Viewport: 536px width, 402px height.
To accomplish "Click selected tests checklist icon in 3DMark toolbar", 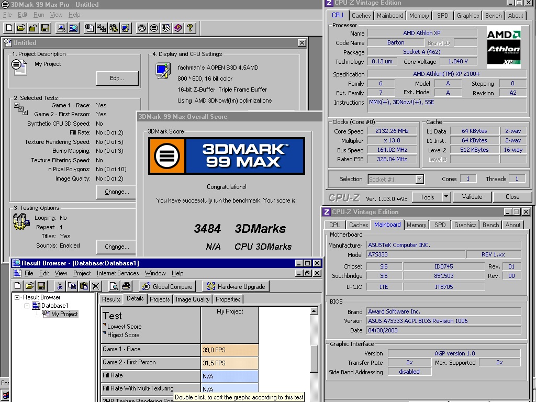I will (x=102, y=28).
